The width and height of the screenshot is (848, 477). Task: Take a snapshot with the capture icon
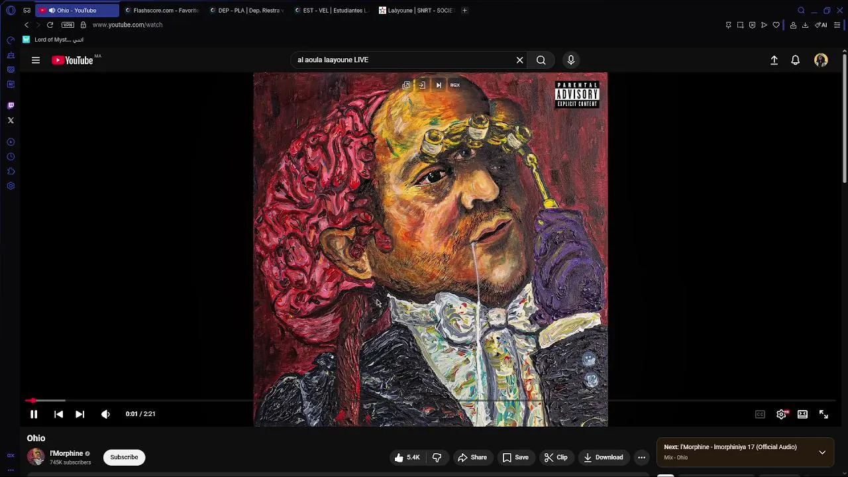coord(740,25)
